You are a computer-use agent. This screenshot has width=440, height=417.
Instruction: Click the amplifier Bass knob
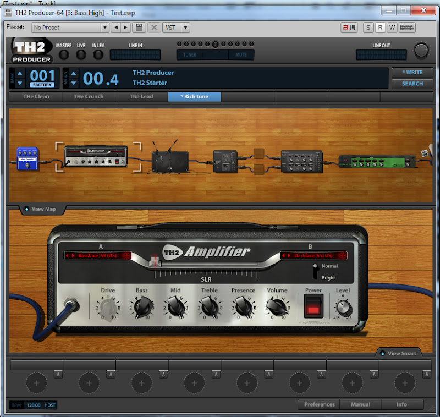coord(141,306)
